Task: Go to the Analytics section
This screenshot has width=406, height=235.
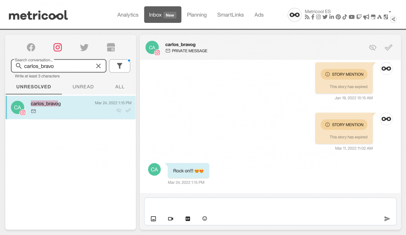Action: point(128,15)
